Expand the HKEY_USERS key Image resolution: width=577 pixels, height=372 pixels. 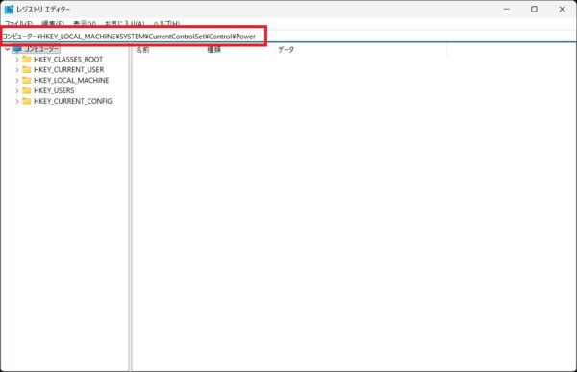coord(17,90)
